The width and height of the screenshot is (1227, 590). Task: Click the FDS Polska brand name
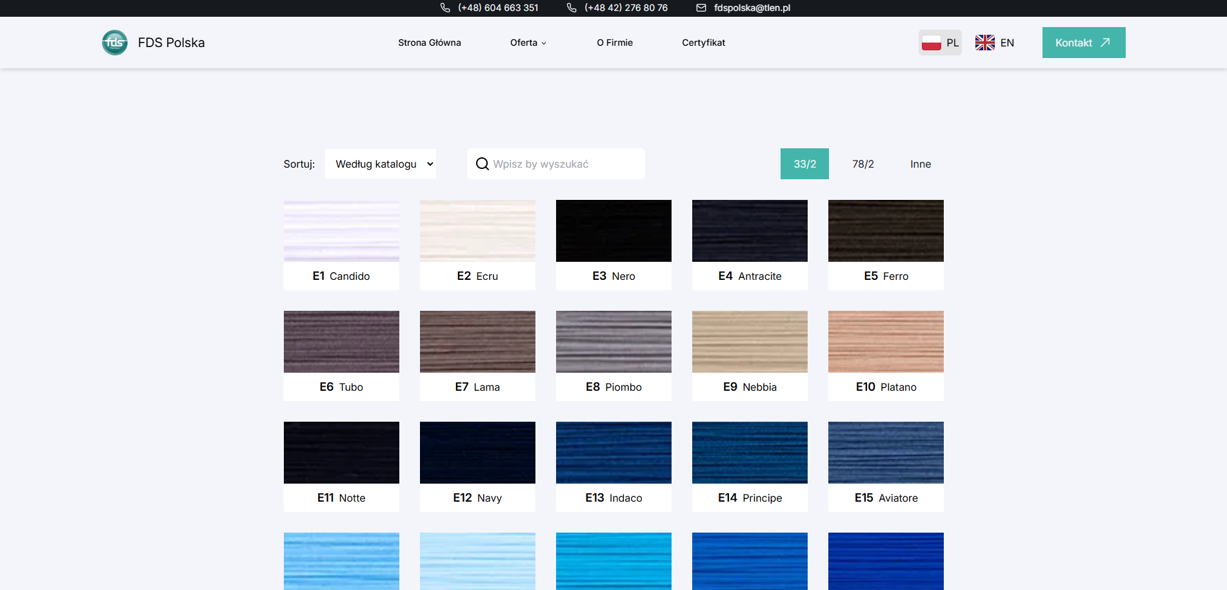[171, 43]
